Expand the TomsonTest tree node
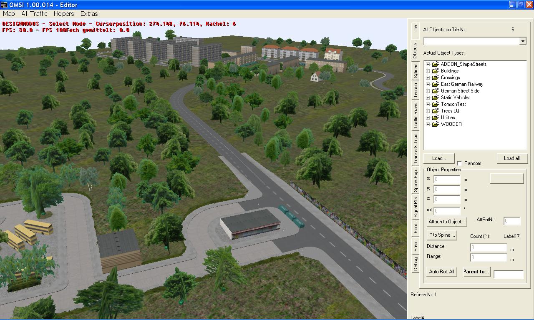The height and width of the screenshot is (320, 534). click(428, 104)
